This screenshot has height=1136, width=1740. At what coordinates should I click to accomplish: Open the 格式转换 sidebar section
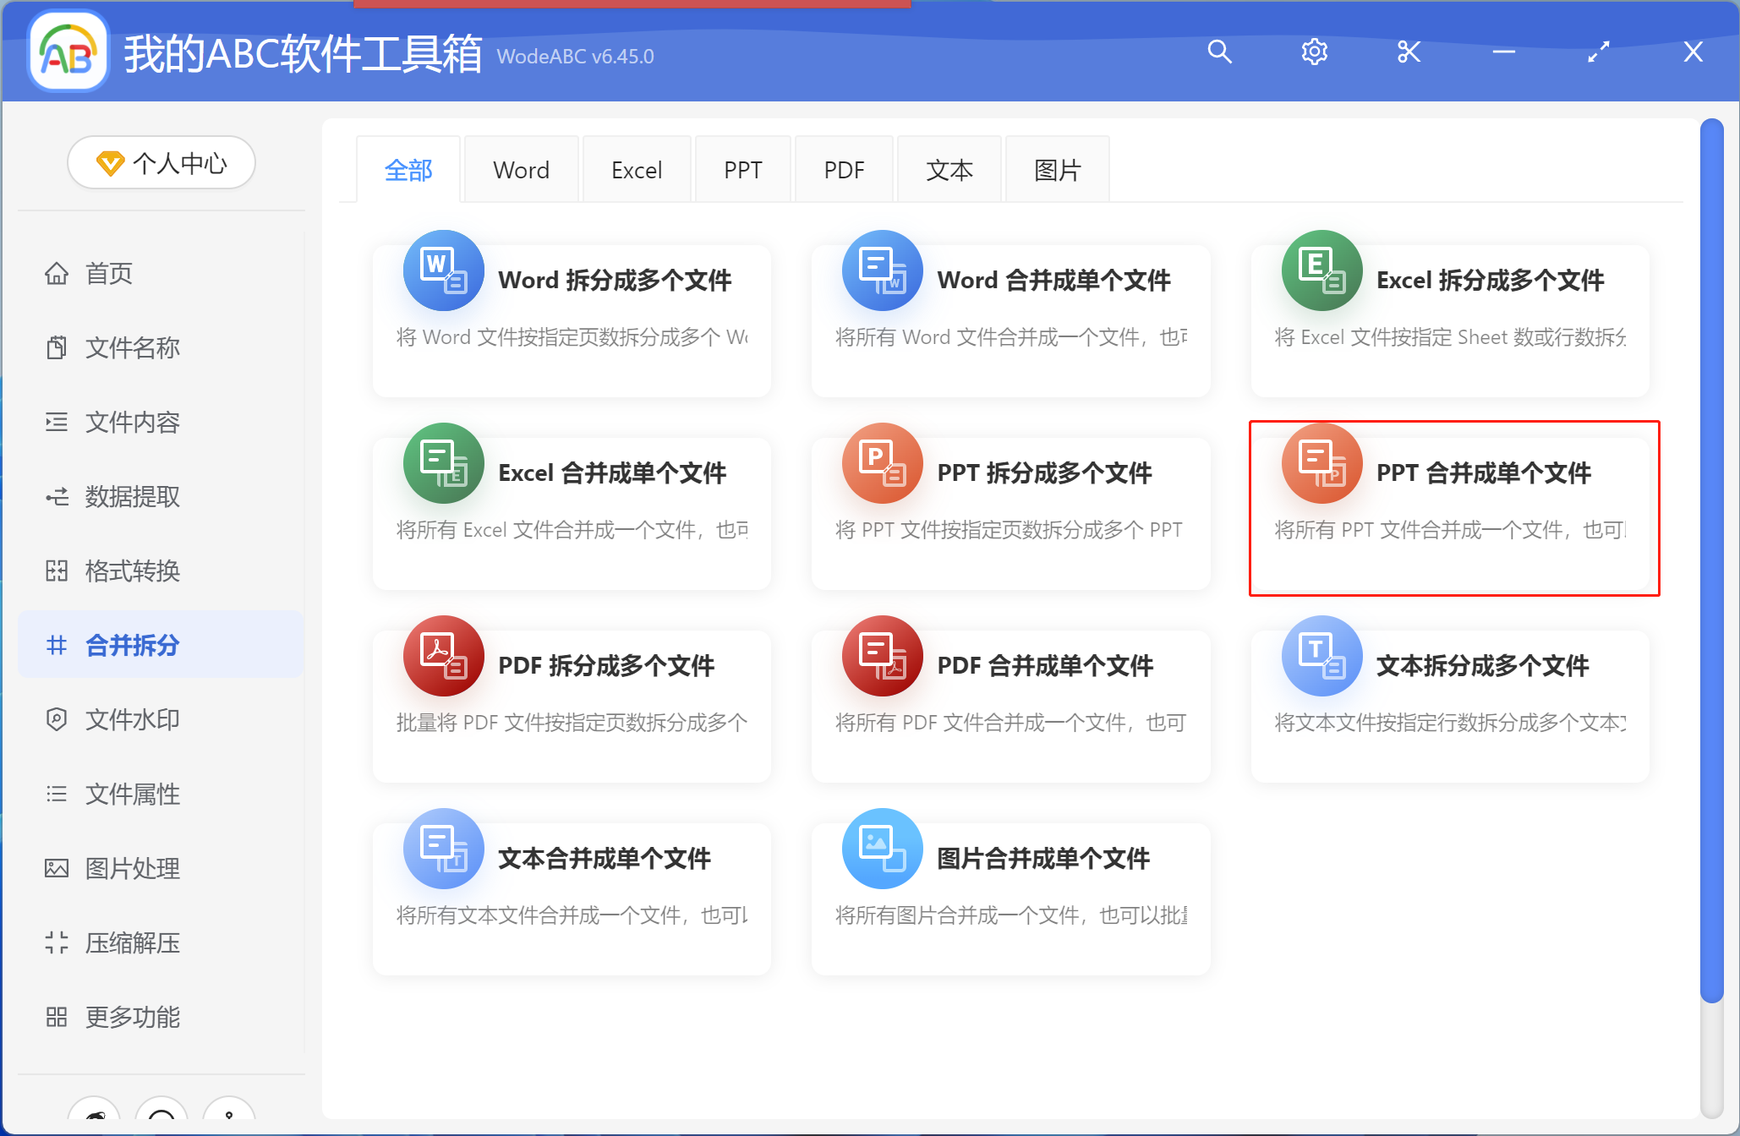click(132, 571)
